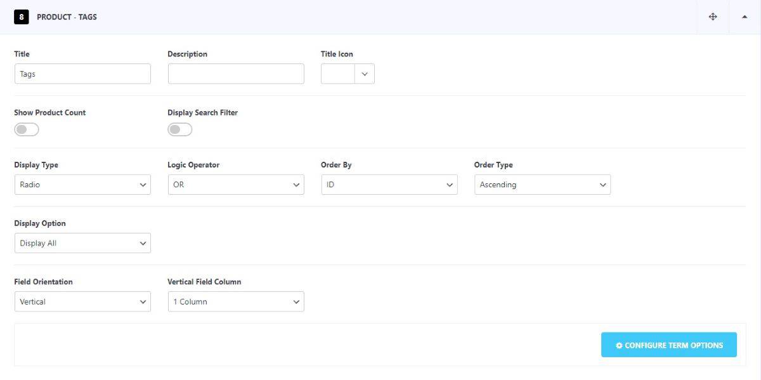Click the Title Icon field label

pyautogui.click(x=337, y=54)
